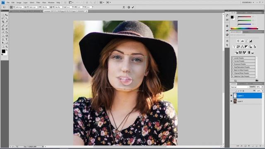Add a layer mask to Layer 1
265x149 pixels.
coord(245,146)
